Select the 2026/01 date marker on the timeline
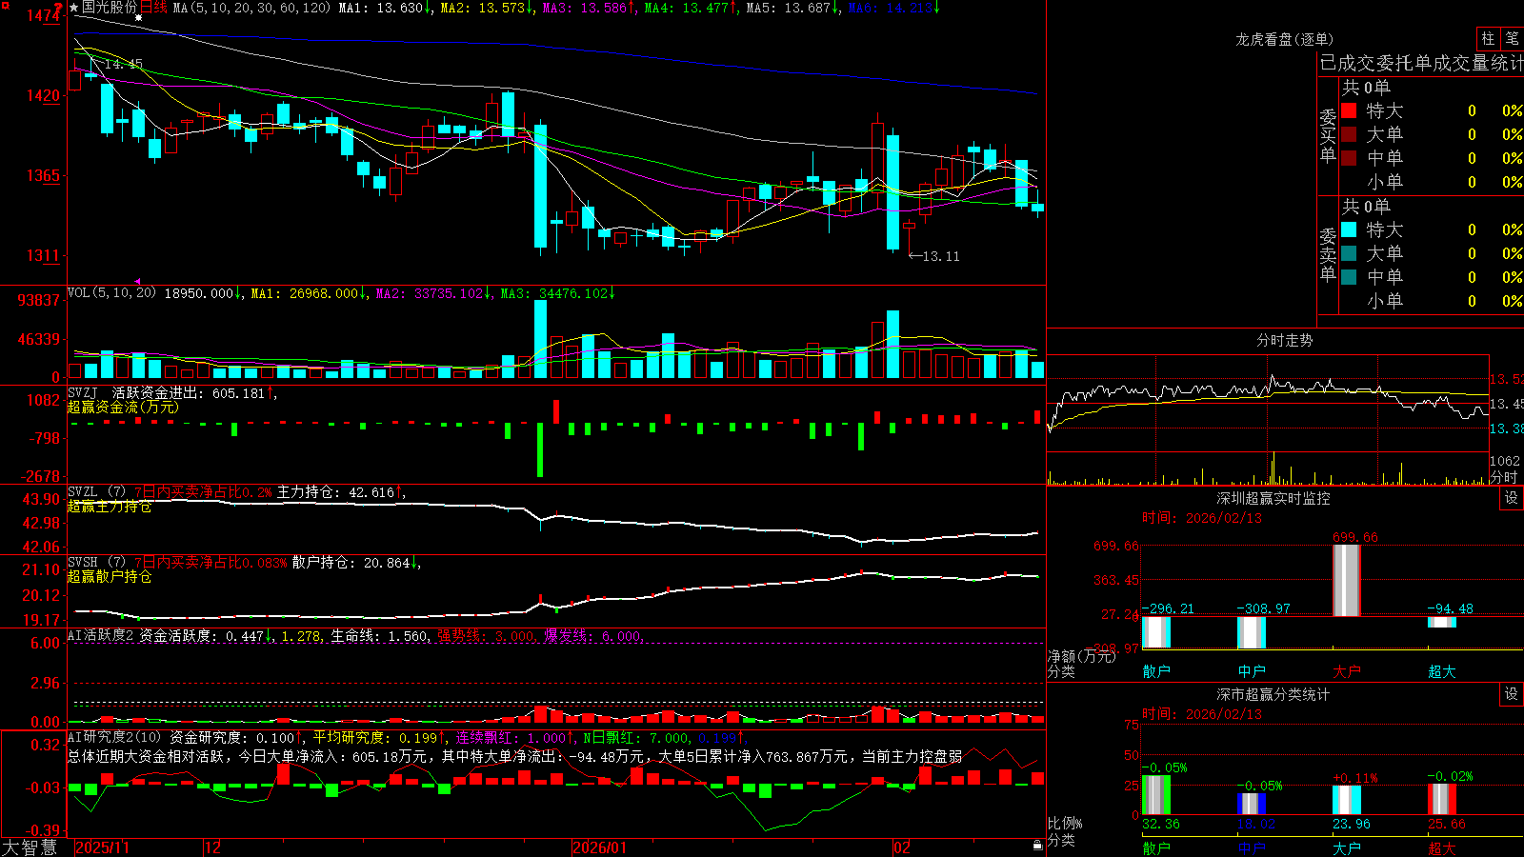 (x=600, y=847)
